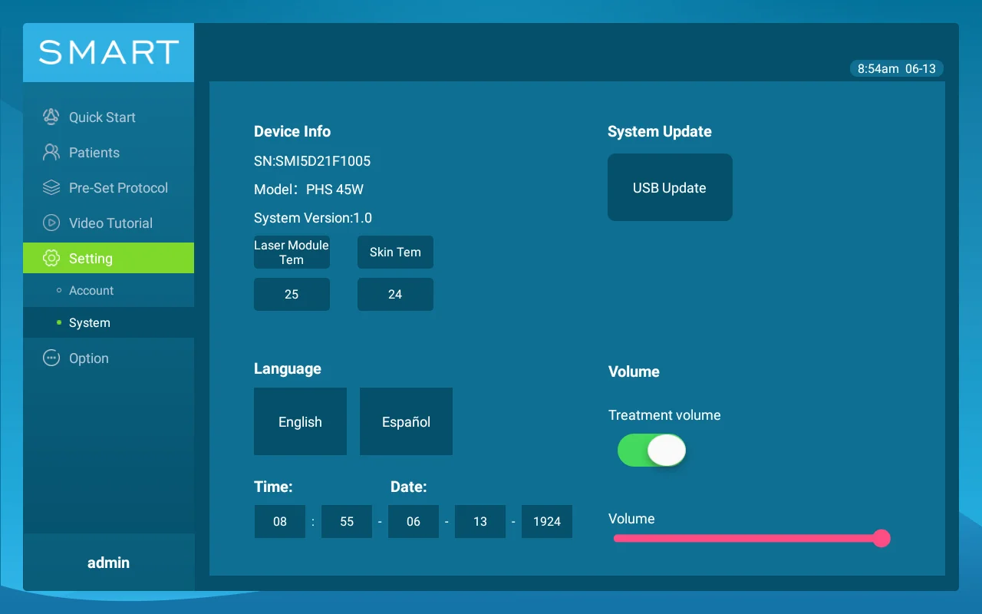Click the year field showing 1924
982x614 pixels.
pos(547,521)
